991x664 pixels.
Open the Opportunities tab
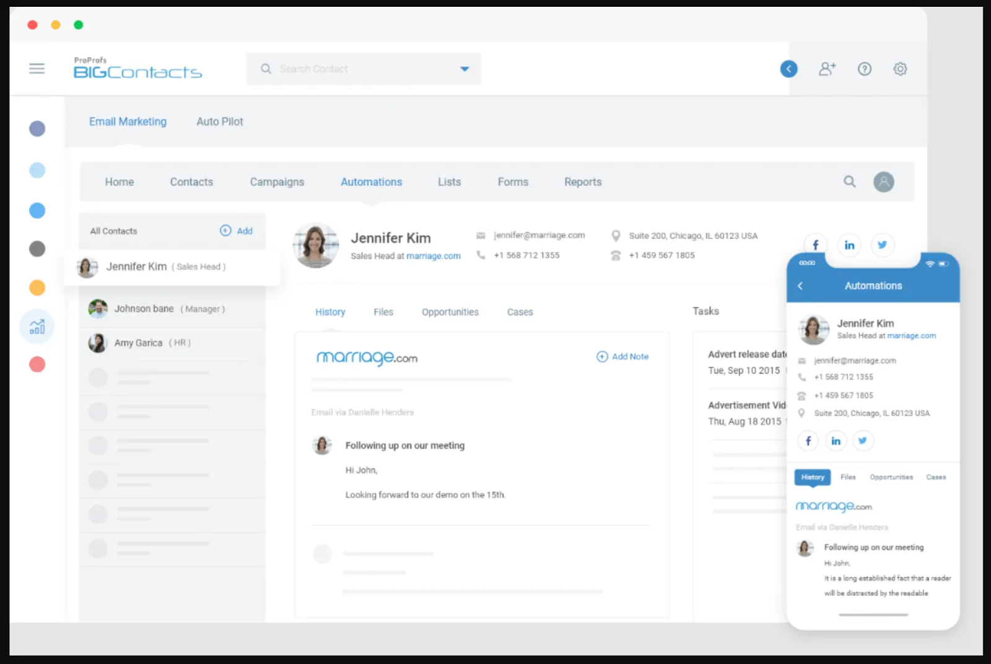point(450,312)
